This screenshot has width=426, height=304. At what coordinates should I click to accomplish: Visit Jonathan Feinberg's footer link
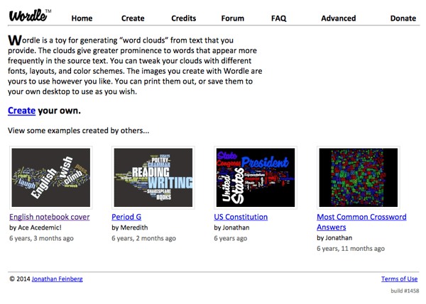click(x=57, y=279)
